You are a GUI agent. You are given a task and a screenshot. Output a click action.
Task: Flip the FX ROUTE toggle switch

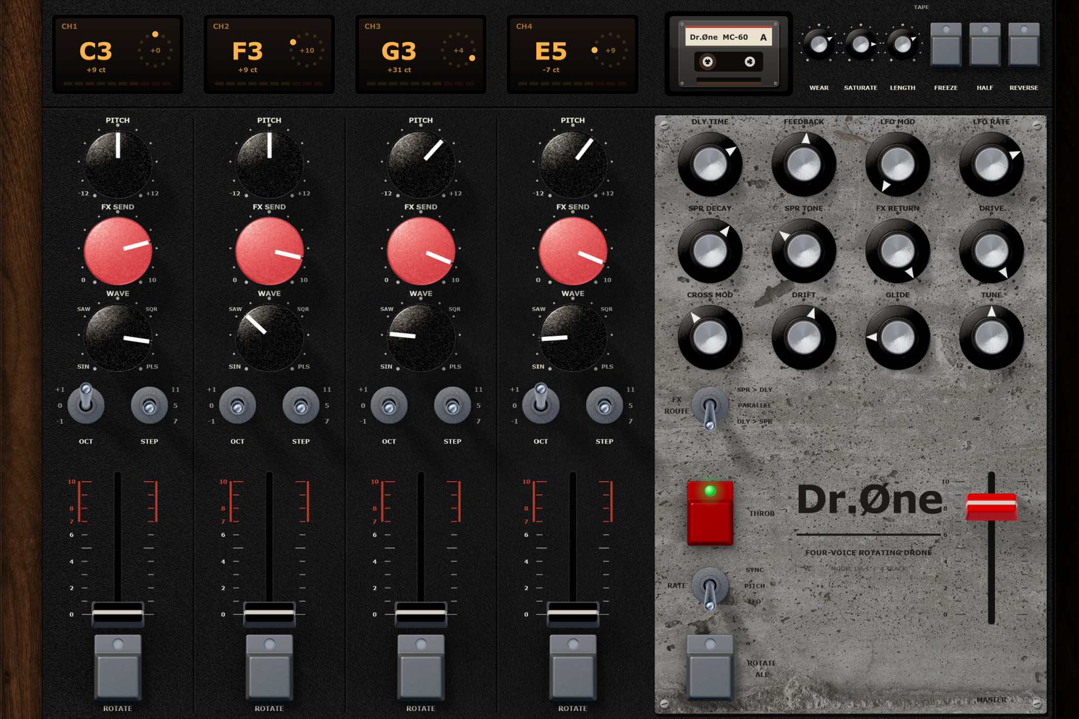coord(710,408)
